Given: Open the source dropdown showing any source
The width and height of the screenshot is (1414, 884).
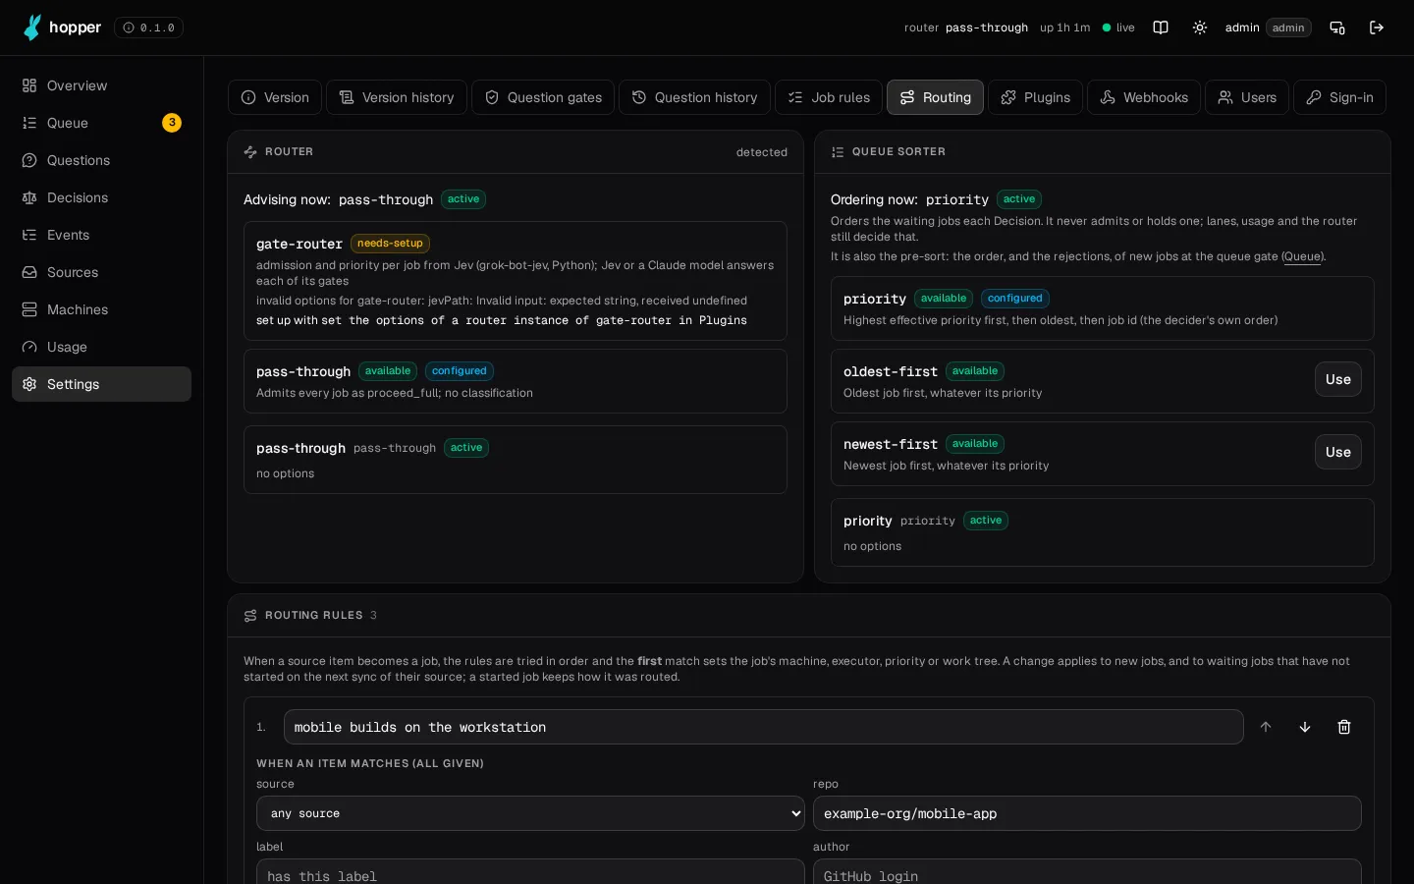Looking at the screenshot, I should 530,813.
